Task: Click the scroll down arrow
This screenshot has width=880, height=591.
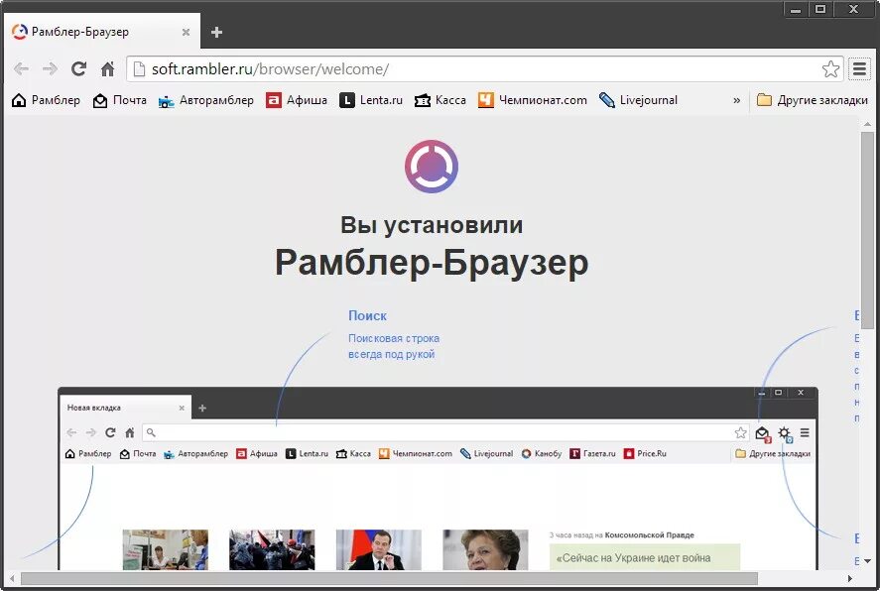Action: (x=867, y=560)
